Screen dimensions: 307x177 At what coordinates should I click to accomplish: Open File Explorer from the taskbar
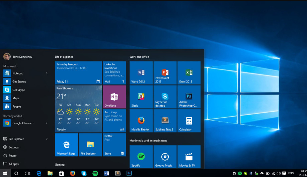50,173
